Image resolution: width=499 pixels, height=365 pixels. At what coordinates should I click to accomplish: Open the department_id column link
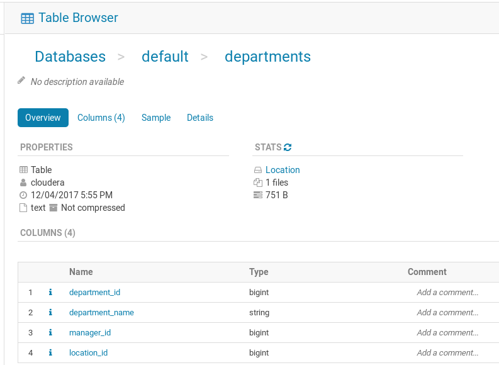[x=94, y=292]
